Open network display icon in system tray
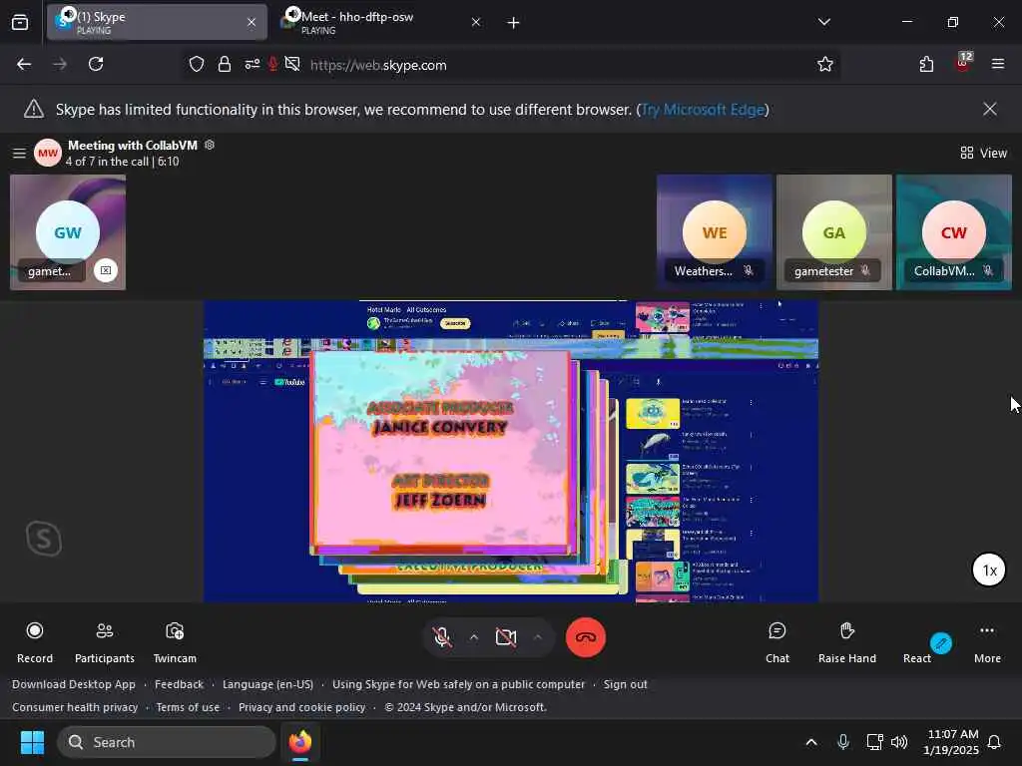The width and height of the screenshot is (1022, 766). tap(874, 742)
